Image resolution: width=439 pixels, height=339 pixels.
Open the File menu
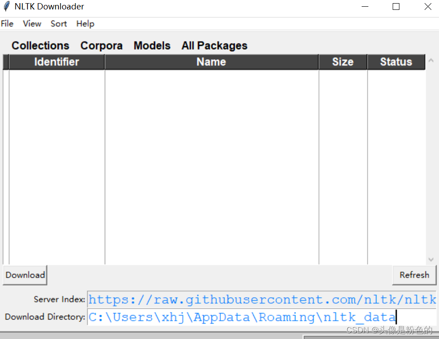pos(7,23)
